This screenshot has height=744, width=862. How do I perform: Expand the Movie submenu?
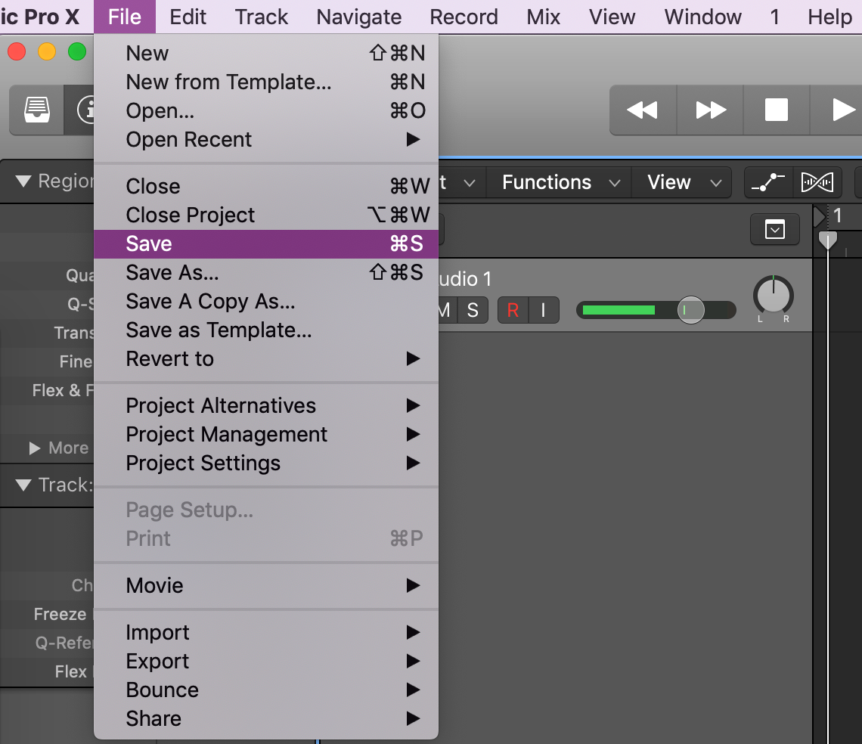[x=266, y=586]
